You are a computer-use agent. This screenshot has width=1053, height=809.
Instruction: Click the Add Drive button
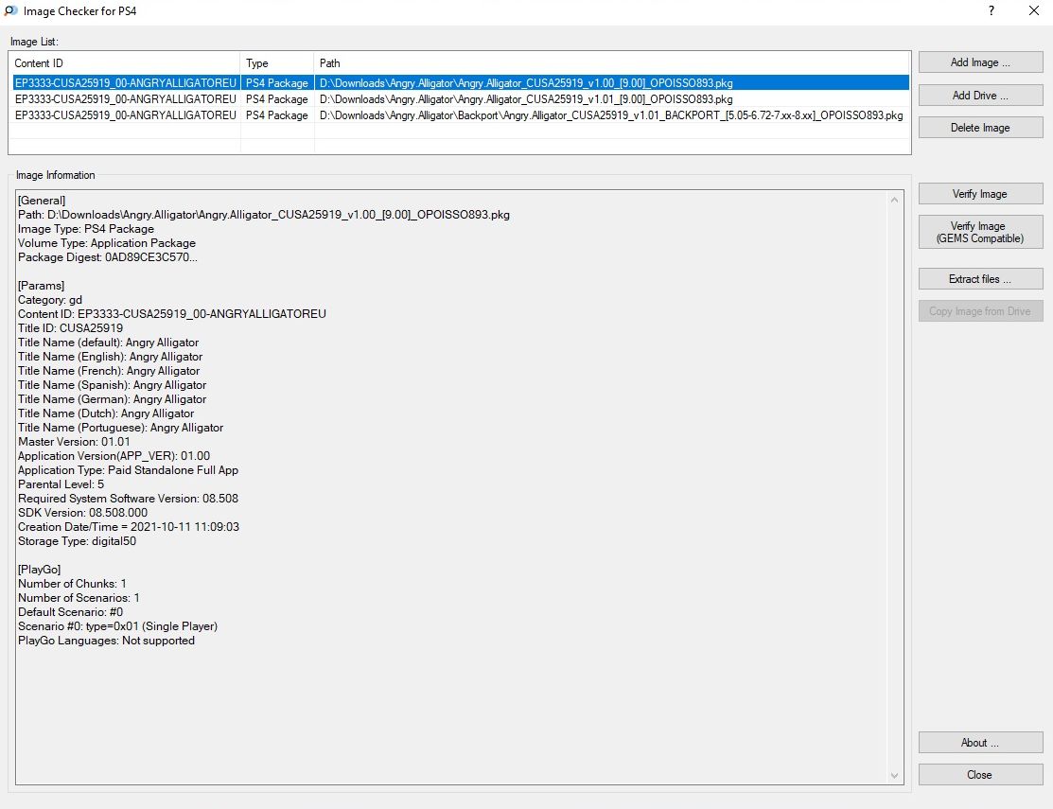click(x=980, y=96)
